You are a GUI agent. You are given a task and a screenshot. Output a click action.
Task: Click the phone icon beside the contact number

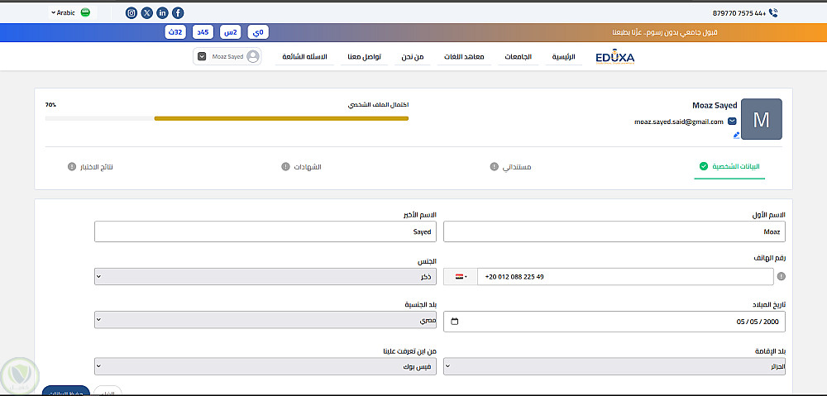click(774, 12)
